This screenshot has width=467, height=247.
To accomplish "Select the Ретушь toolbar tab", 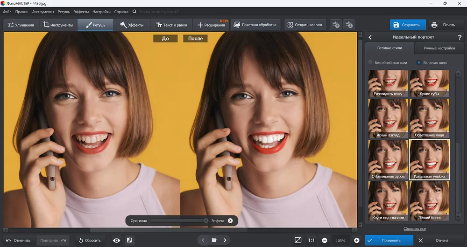I will click(x=95, y=25).
